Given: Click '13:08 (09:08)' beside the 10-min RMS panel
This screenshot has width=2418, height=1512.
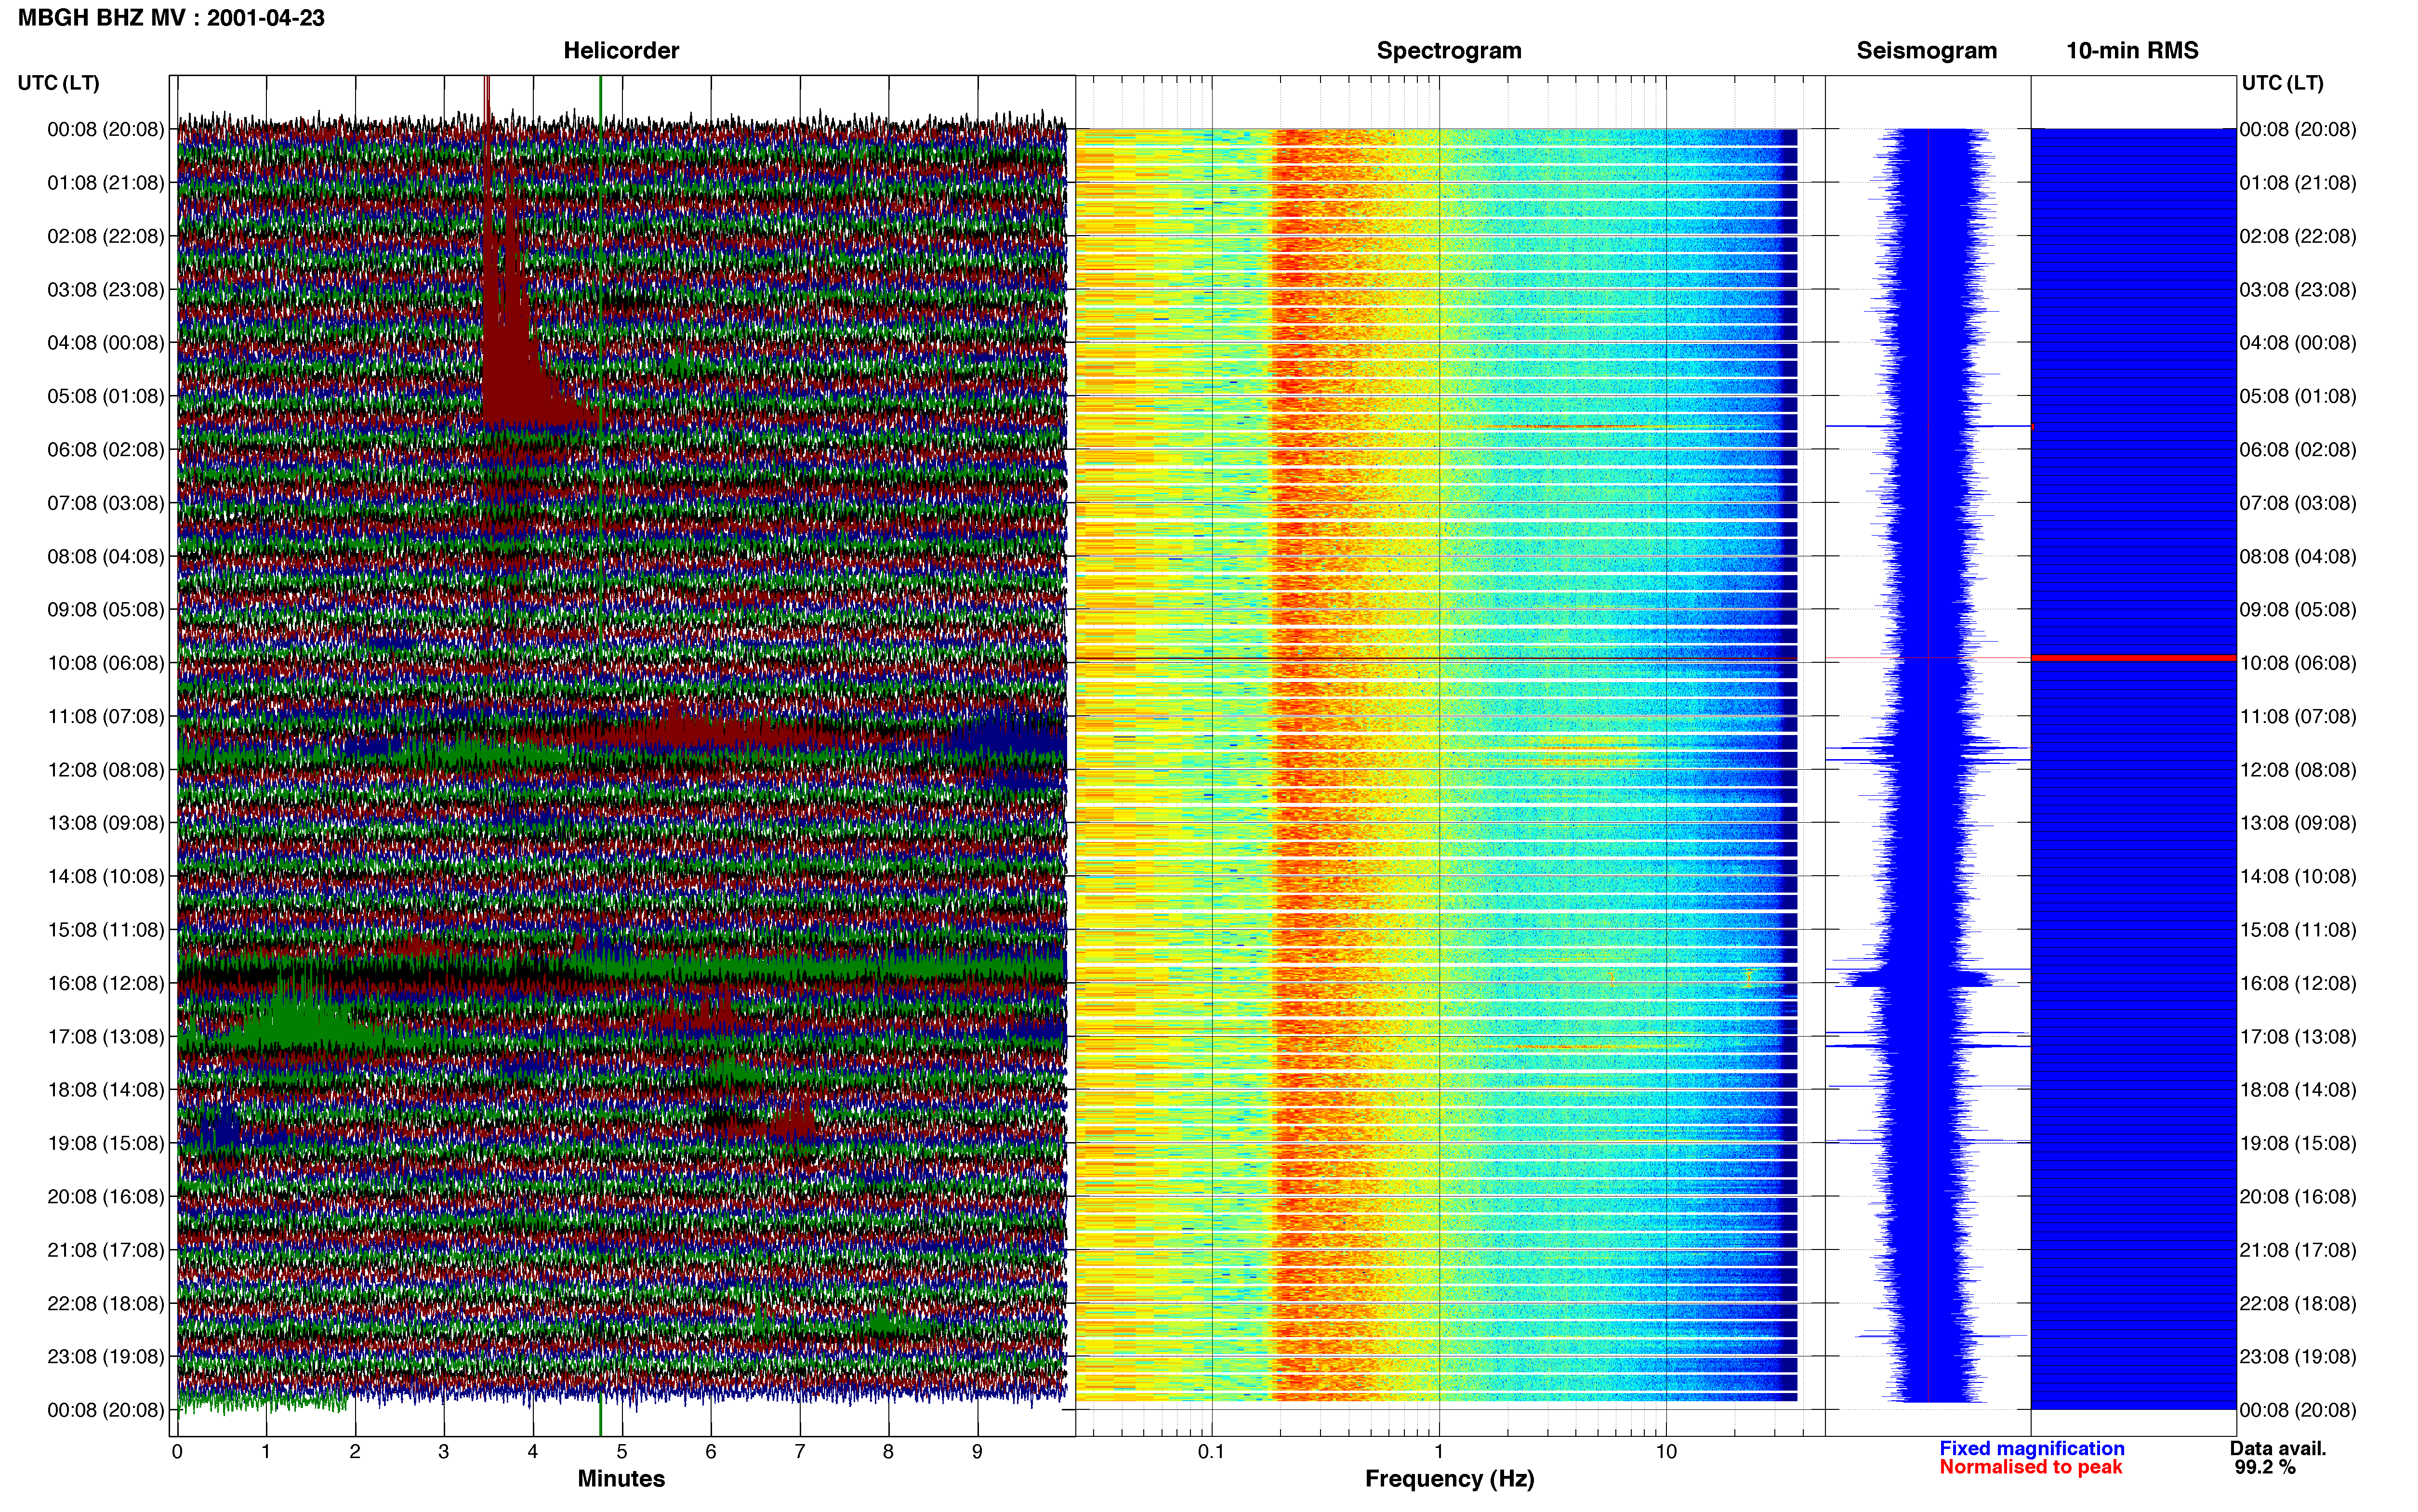Looking at the screenshot, I should 2298,823.
